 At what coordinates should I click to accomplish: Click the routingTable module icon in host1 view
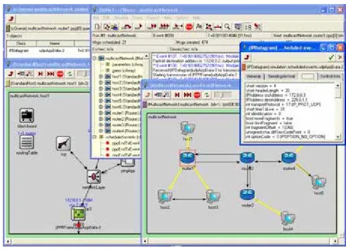tap(27, 142)
